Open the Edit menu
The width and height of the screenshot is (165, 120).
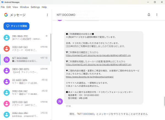click(x=9, y=7)
